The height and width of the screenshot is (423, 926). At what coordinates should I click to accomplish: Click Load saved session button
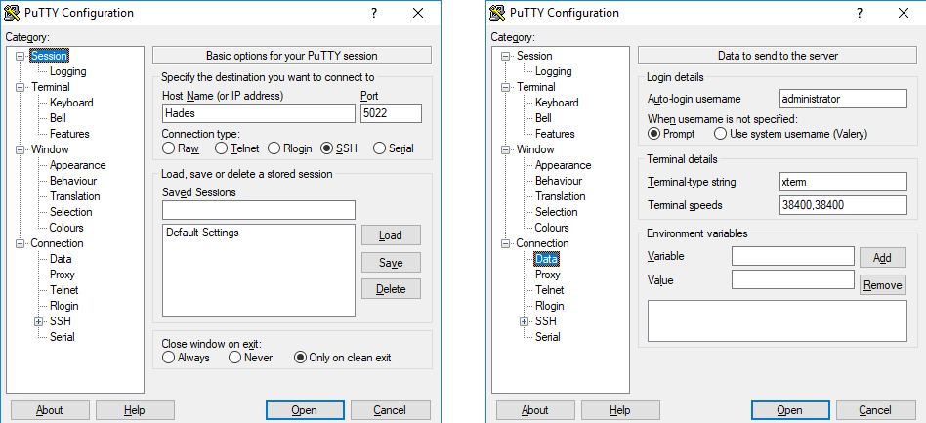391,235
